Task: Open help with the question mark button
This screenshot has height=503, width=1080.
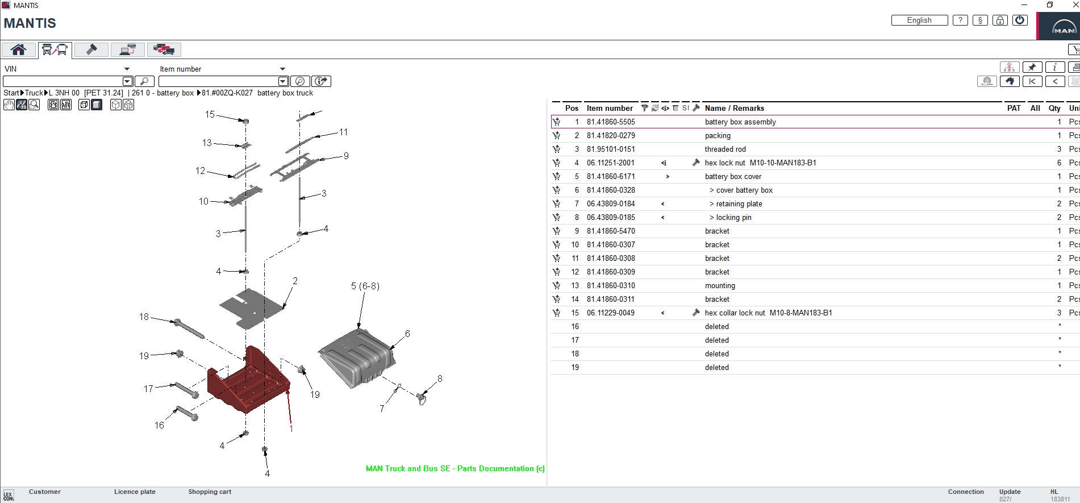Action: click(960, 20)
